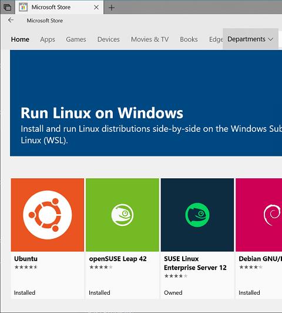Click the openSUSE Leap 42 title
The width and height of the screenshot is (282, 313).
117,259
